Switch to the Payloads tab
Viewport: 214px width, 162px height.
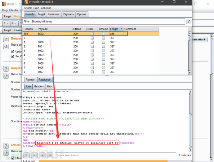pyautogui.click(x=68, y=14)
